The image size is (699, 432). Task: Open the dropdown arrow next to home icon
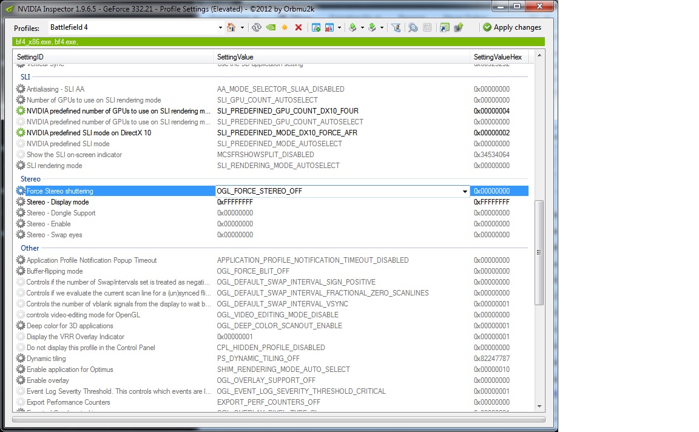point(242,28)
